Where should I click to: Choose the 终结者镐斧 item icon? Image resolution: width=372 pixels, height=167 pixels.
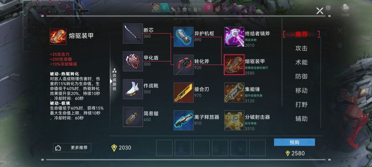(234, 37)
